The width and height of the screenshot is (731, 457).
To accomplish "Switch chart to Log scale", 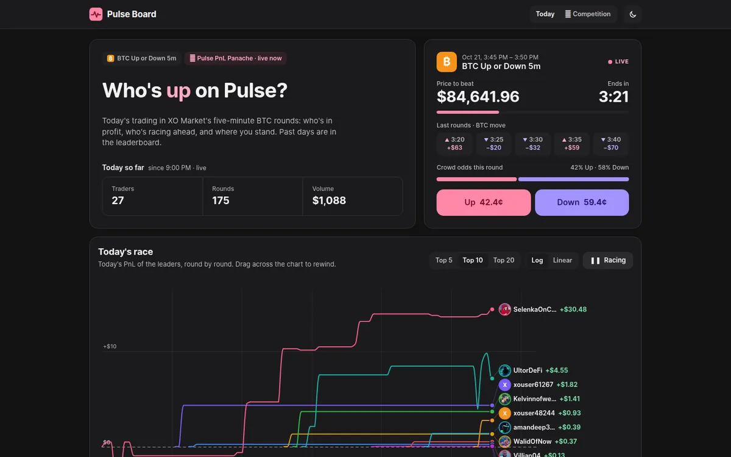I will pos(537,260).
